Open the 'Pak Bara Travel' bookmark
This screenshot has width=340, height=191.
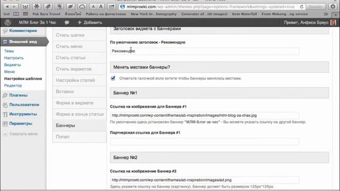[46, 14]
